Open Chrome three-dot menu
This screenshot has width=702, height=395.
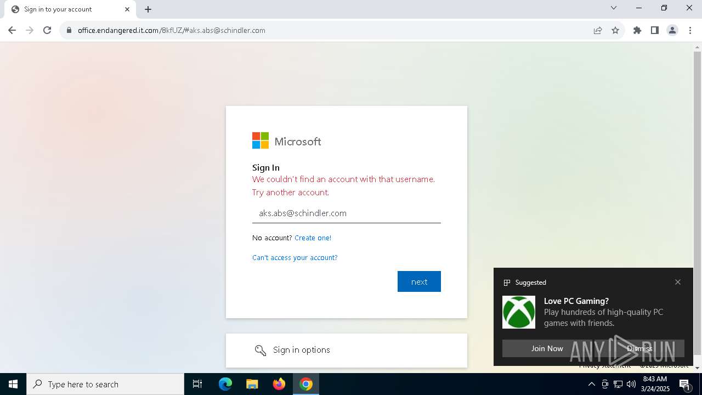[690, 30]
